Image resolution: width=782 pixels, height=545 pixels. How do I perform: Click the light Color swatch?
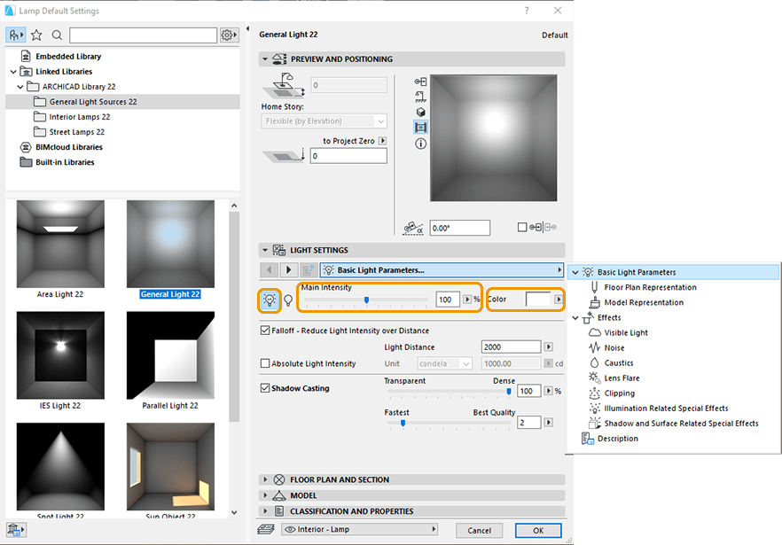click(538, 300)
